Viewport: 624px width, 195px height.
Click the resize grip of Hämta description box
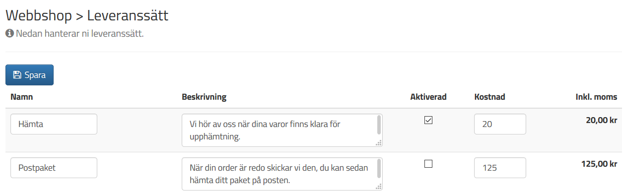click(x=379, y=143)
